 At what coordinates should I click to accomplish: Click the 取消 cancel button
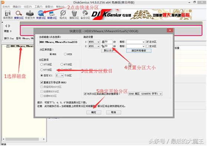point(114,112)
